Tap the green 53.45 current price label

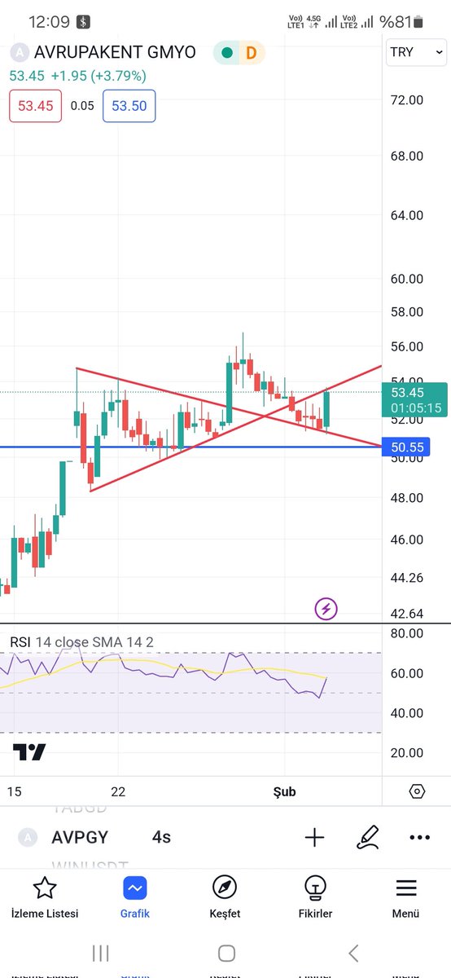tap(416, 399)
